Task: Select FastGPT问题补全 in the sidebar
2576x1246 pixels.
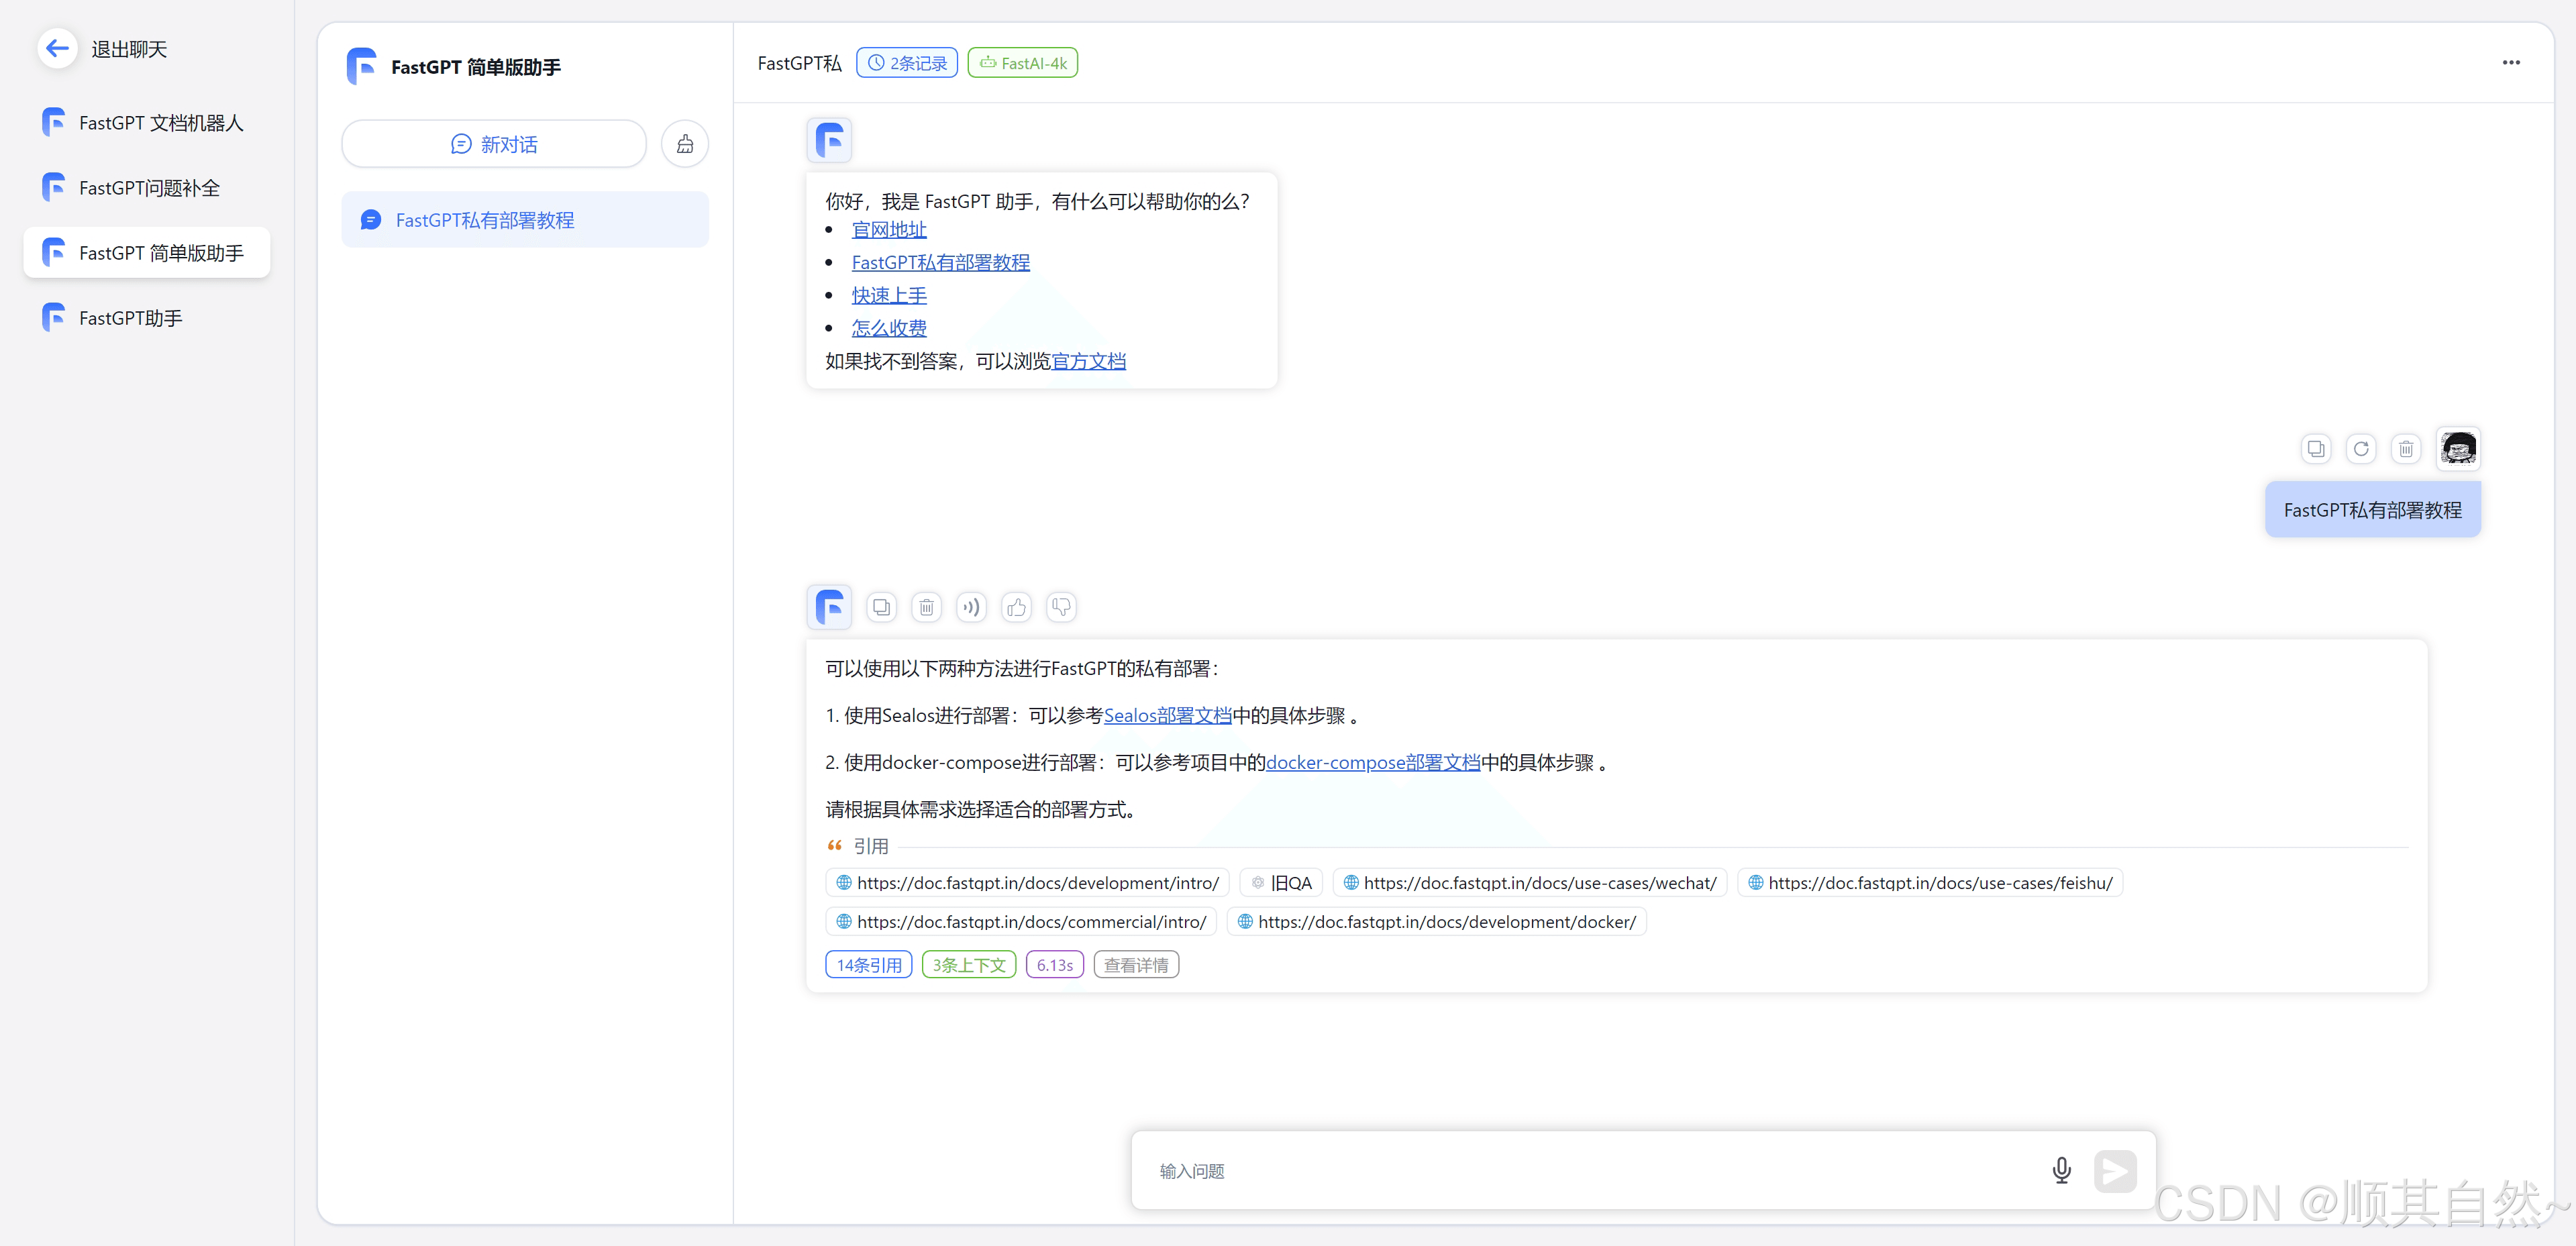Action: pos(149,188)
